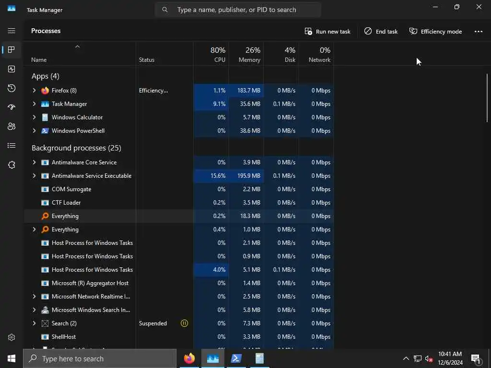Click the Windows PowerShell process icon
Image resolution: width=491 pixels, height=368 pixels.
(45, 131)
